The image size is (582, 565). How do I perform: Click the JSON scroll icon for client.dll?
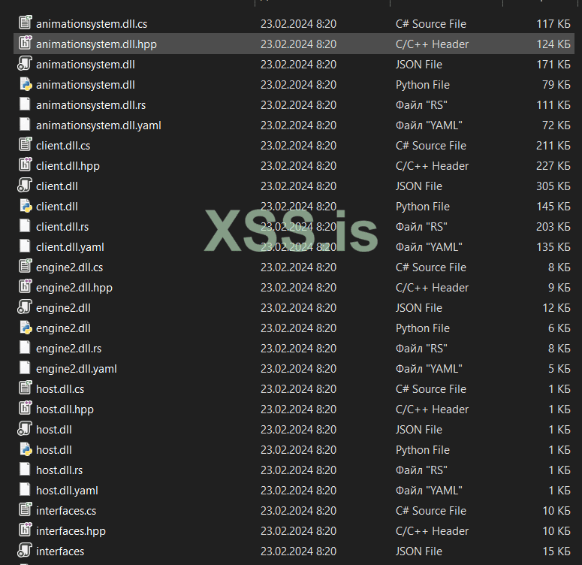click(25, 186)
